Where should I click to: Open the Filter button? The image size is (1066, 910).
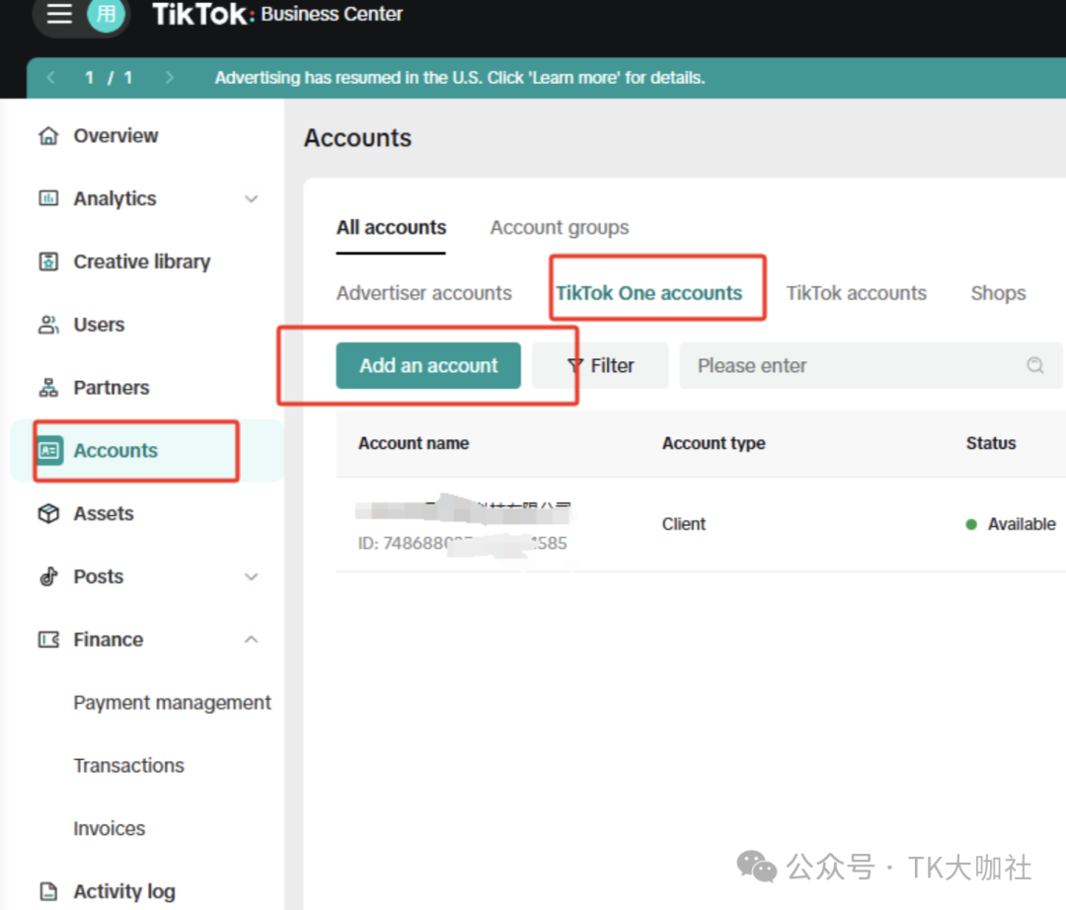coord(600,365)
